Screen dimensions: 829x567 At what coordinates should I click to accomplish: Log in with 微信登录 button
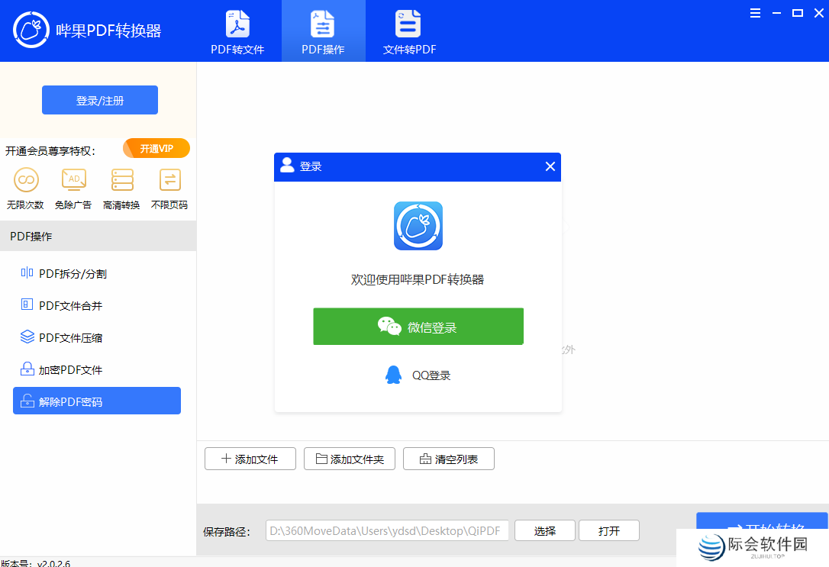(x=418, y=327)
